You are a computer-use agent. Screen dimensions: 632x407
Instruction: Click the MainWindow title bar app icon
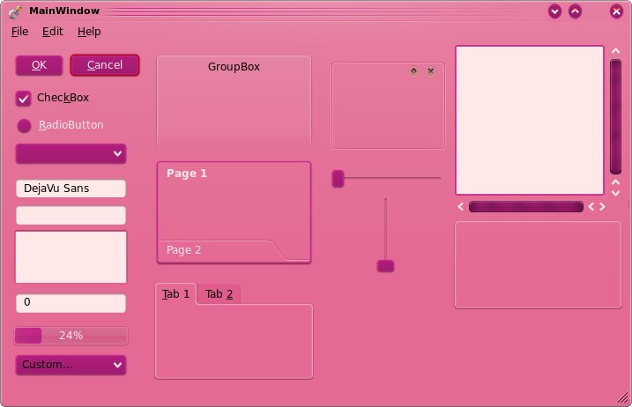pos(15,11)
